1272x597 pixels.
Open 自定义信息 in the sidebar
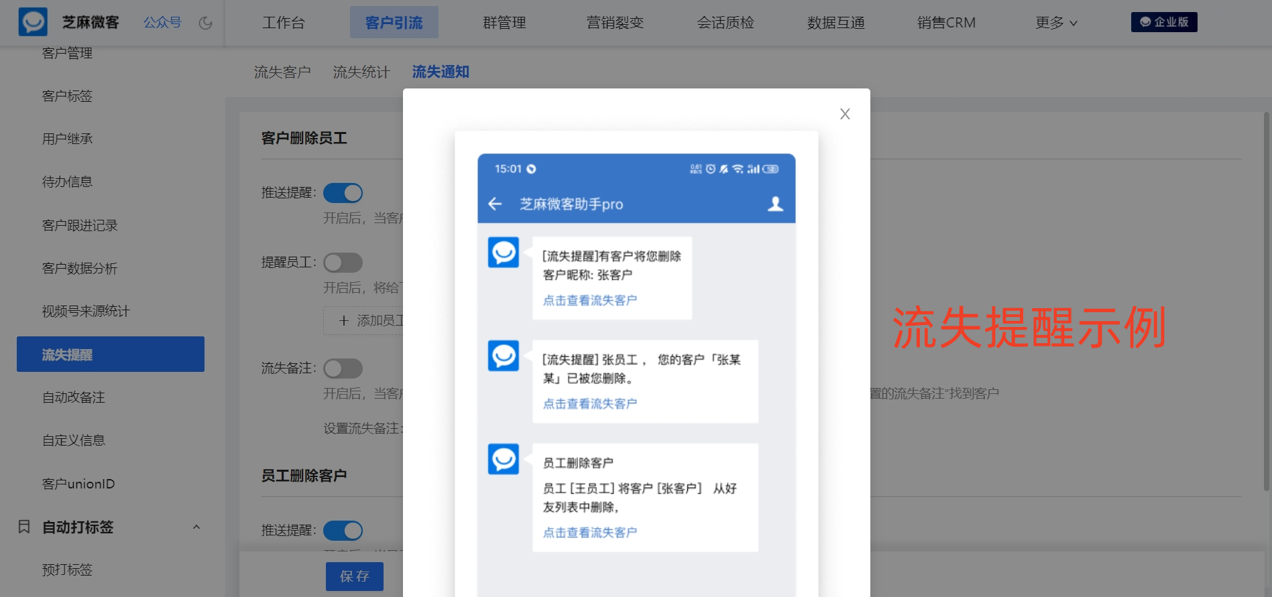[x=74, y=440]
